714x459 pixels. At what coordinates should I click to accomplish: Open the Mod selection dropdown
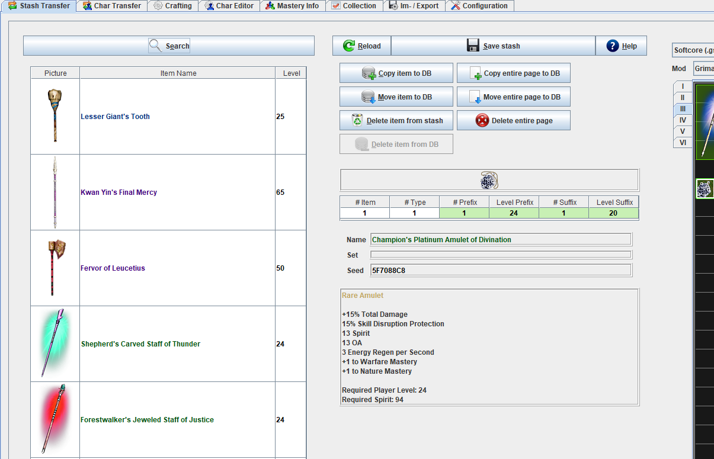pyautogui.click(x=704, y=69)
